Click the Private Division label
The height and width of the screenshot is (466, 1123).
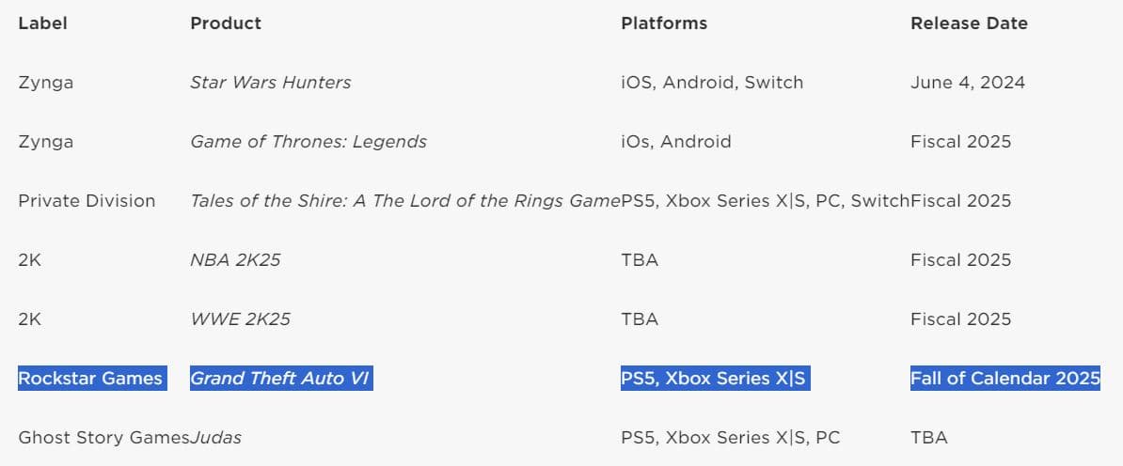tap(87, 200)
